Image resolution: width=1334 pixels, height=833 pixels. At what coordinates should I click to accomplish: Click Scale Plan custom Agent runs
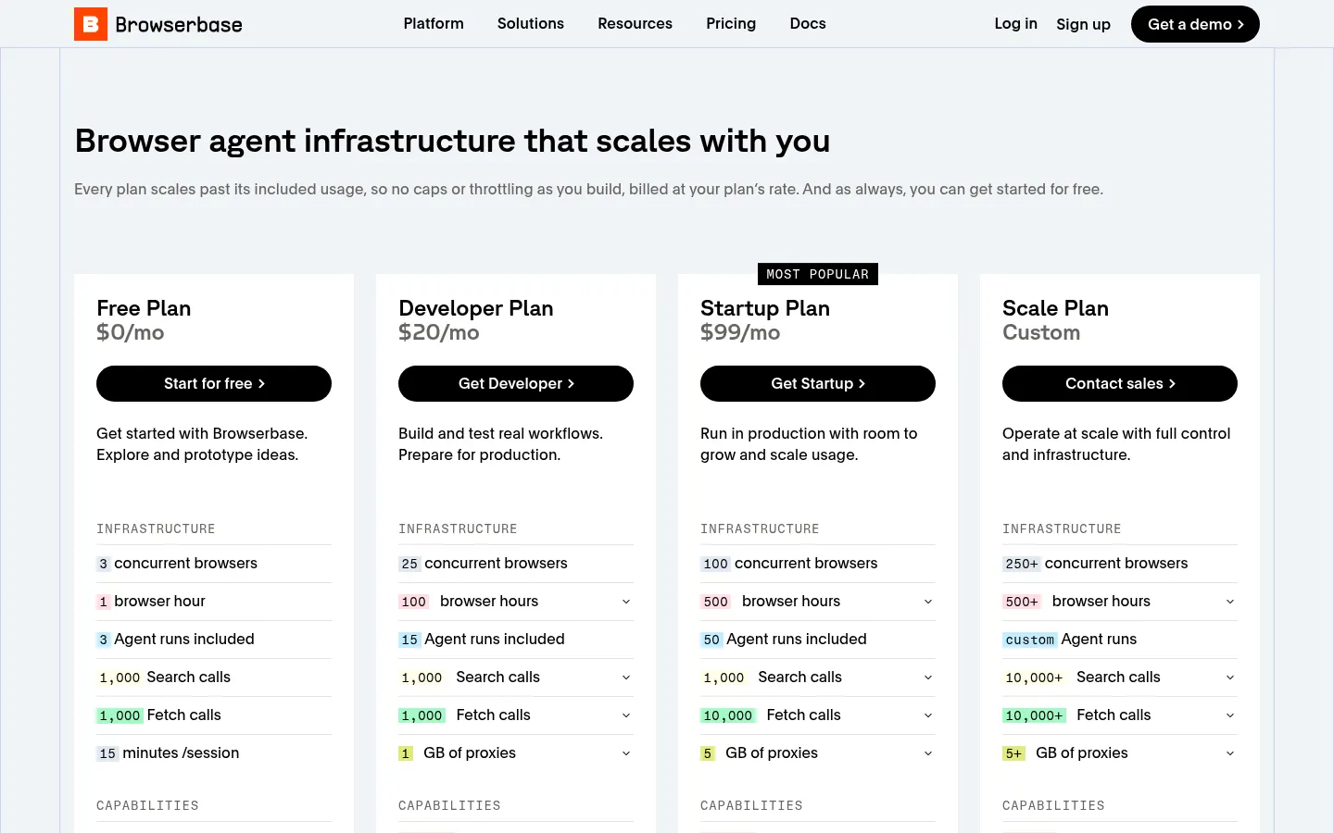pyautogui.click(x=1069, y=640)
